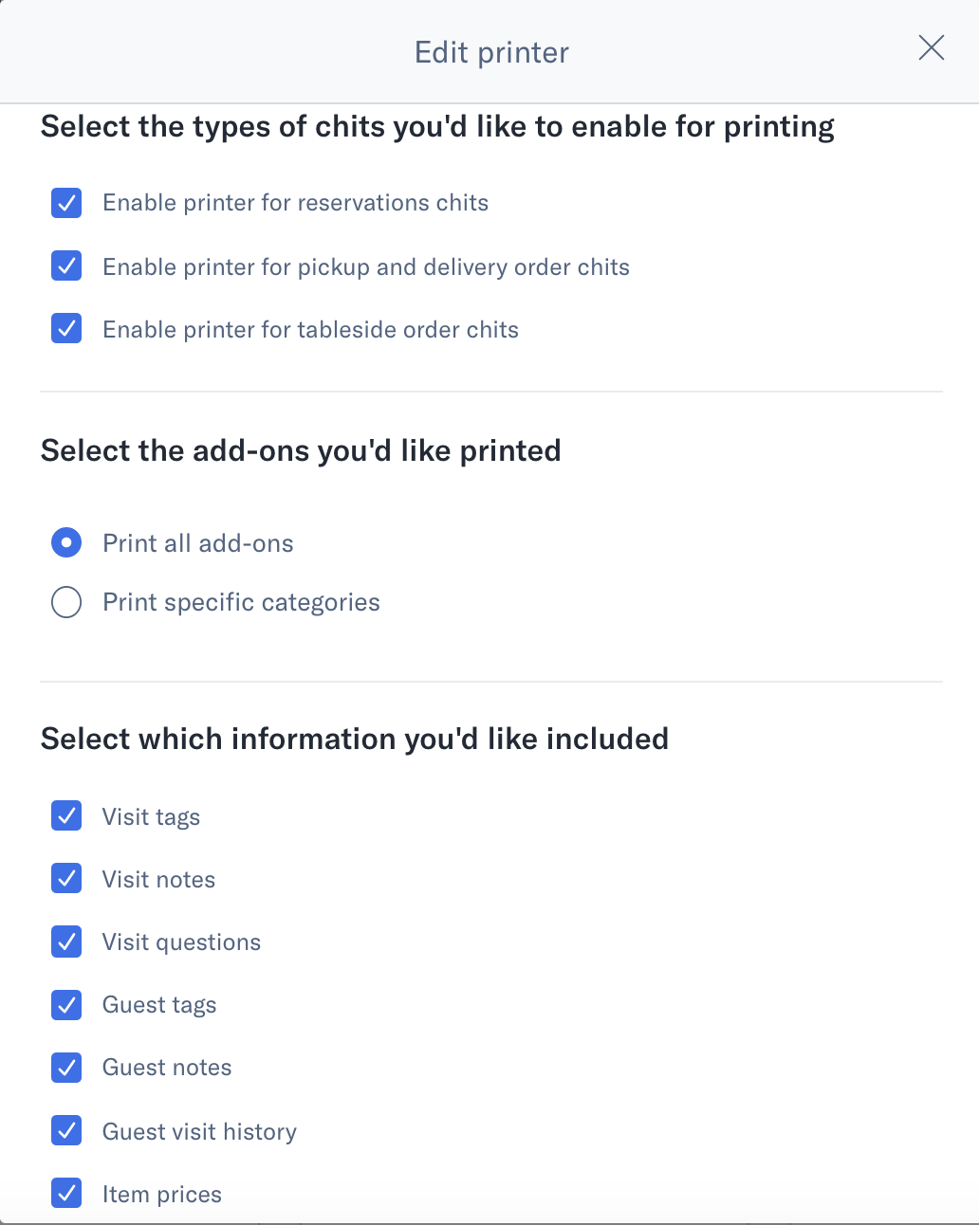Screen dimensions: 979x1225
Task: Click the Edit printer dialog title
Action: coord(489,52)
